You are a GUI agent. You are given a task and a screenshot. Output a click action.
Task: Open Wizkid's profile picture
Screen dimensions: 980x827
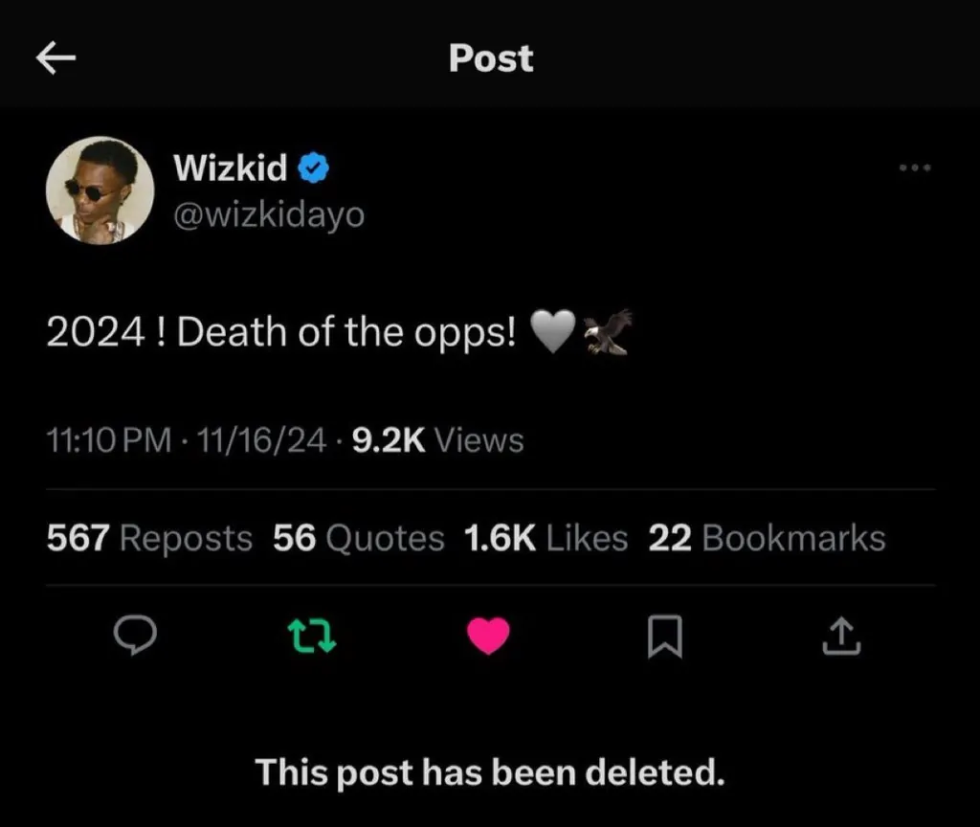coord(100,190)
